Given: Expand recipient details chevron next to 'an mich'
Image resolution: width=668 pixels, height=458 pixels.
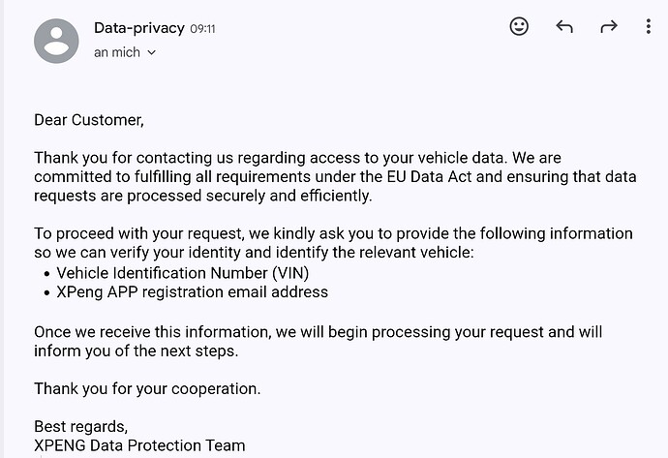Looking at the screenshot, I should tap(151, 53).
